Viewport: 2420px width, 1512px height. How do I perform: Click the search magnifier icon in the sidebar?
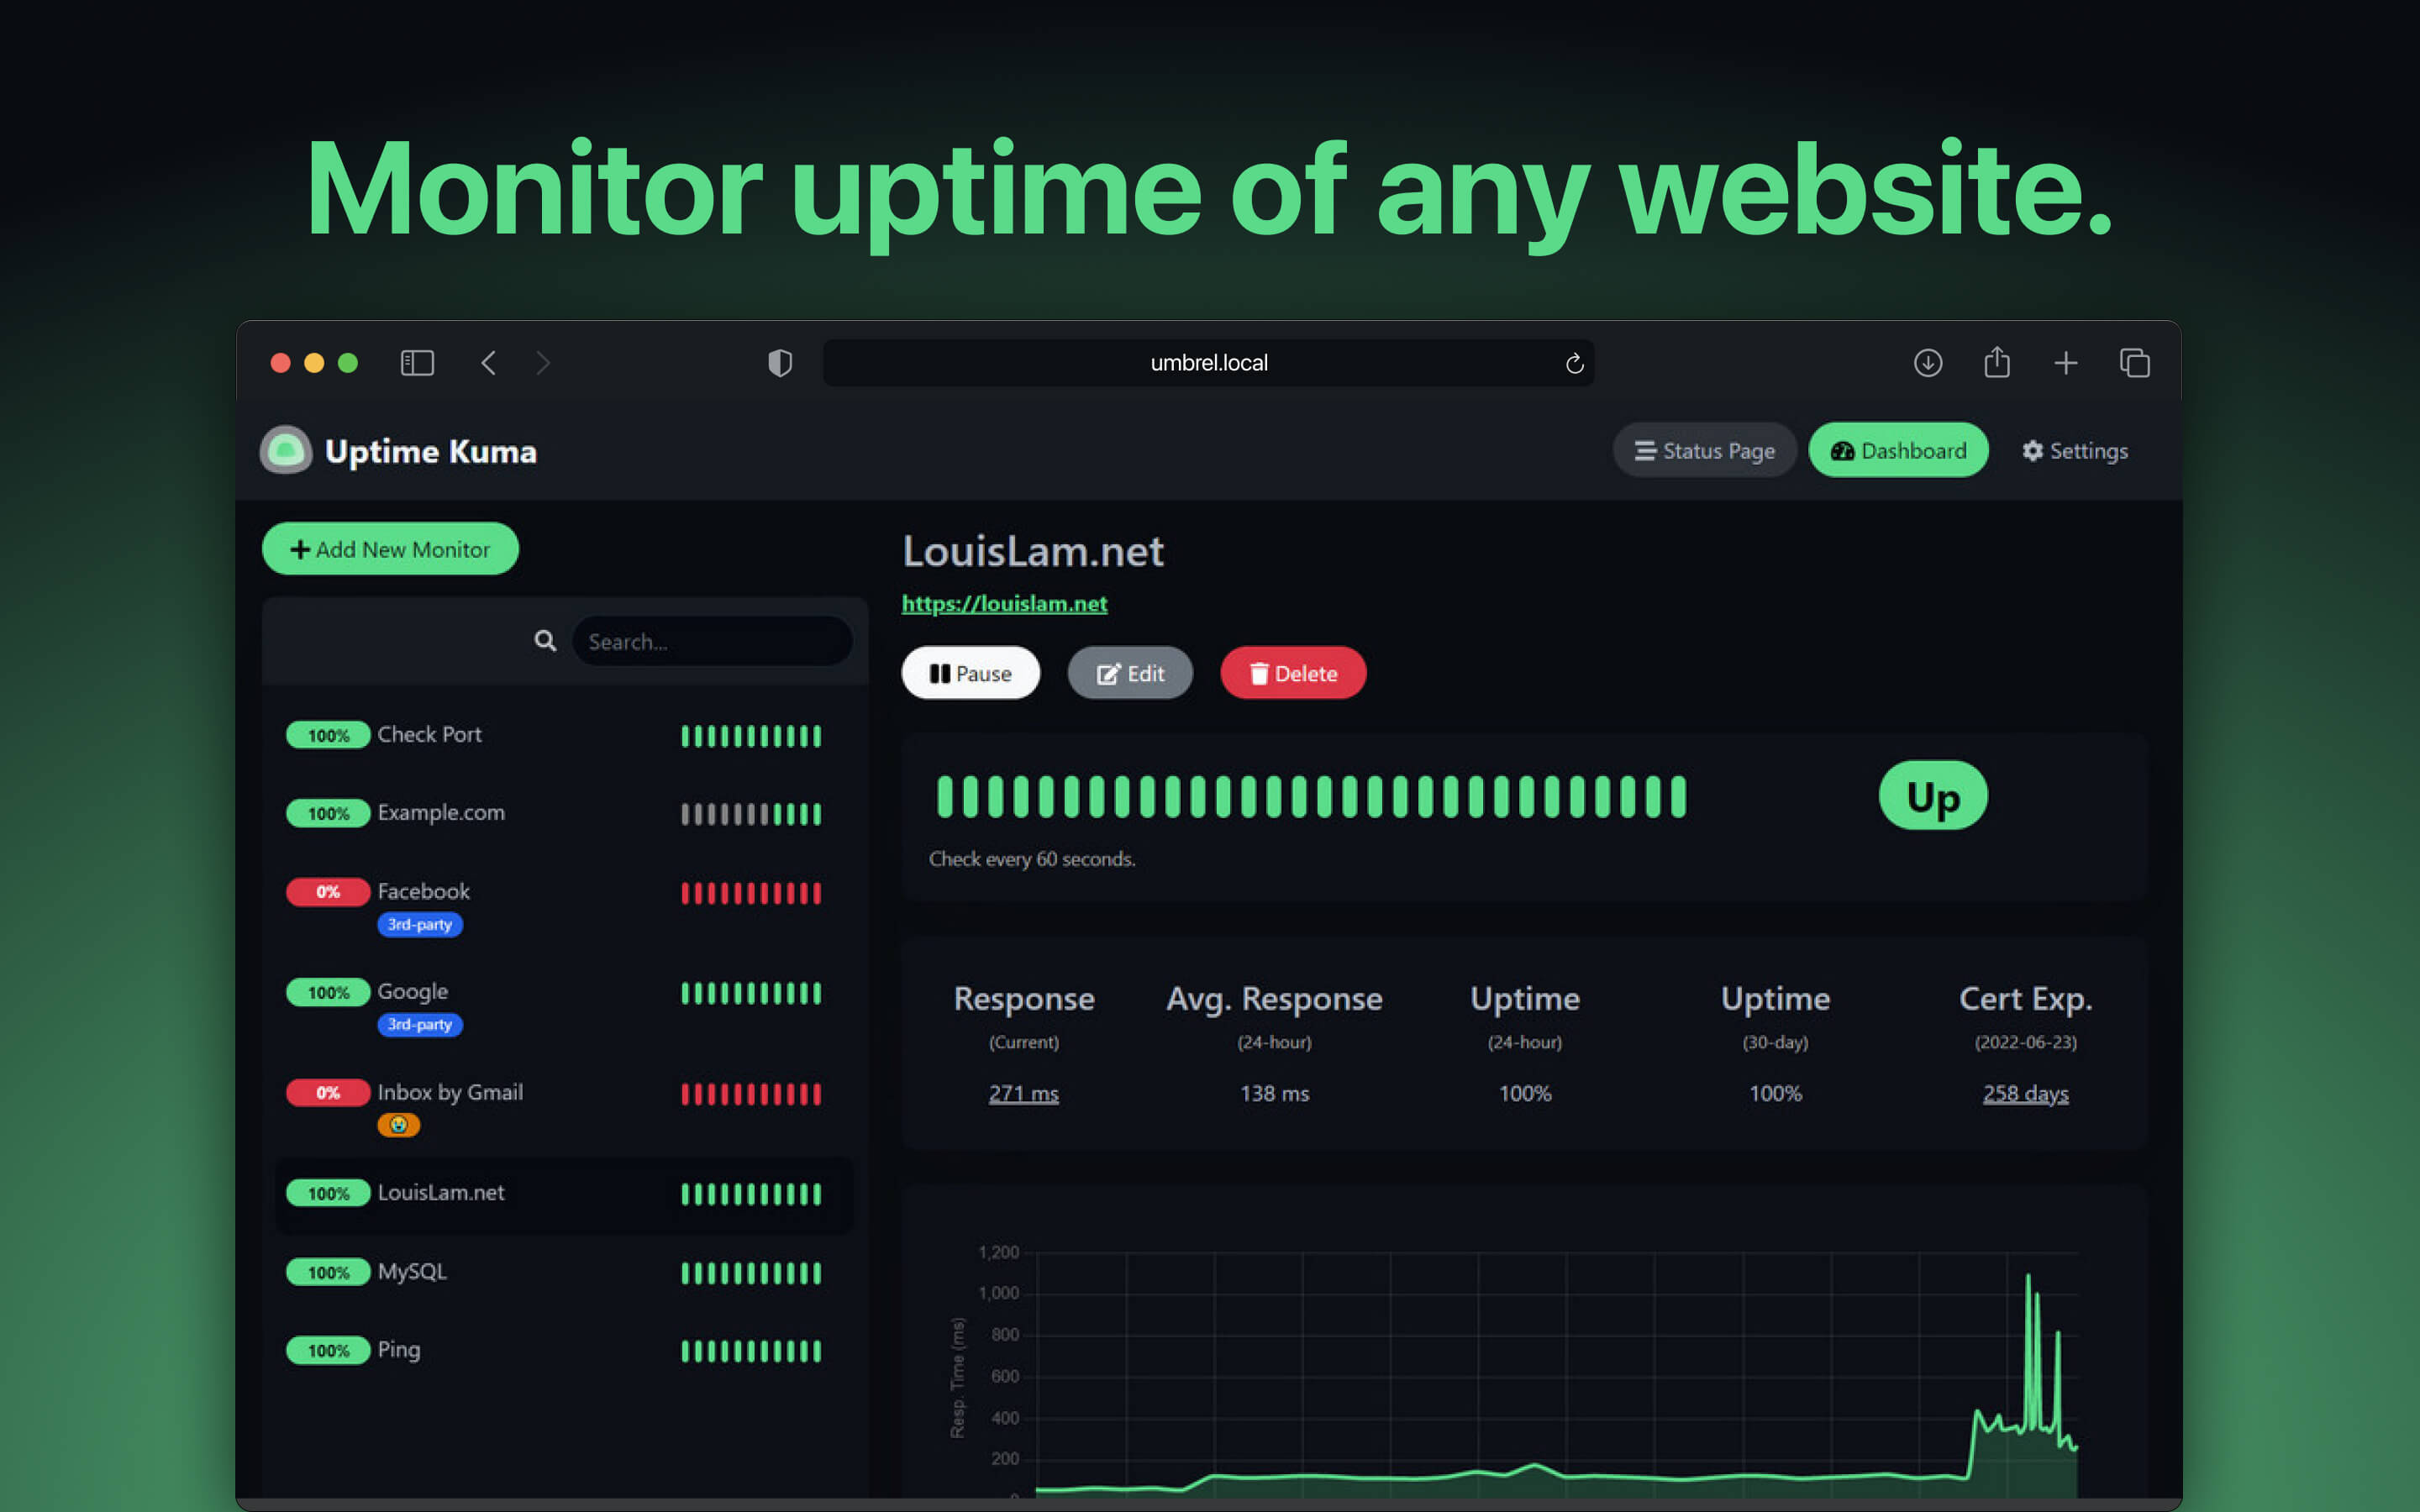click(545, 641)
